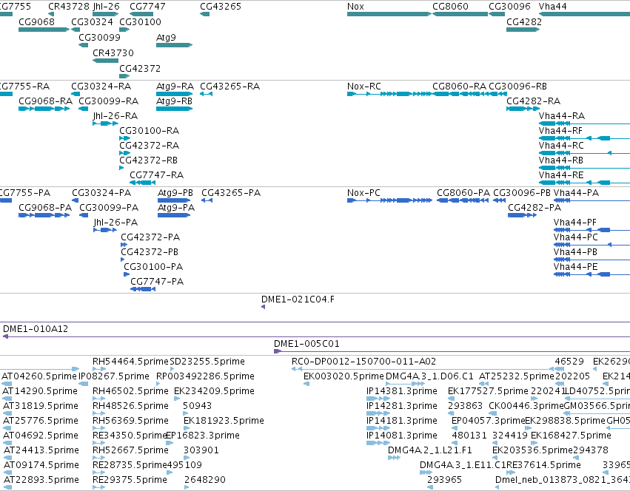Image resolution: width=630 pixels, height=491 pixels.
Task: Click the CG30099-PA protein label
Action: pyautogui.click(x=109, y=208)
